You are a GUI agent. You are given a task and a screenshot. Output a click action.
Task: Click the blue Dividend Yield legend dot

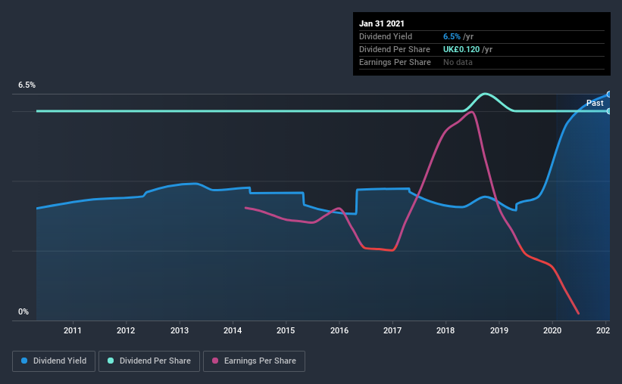24,361
